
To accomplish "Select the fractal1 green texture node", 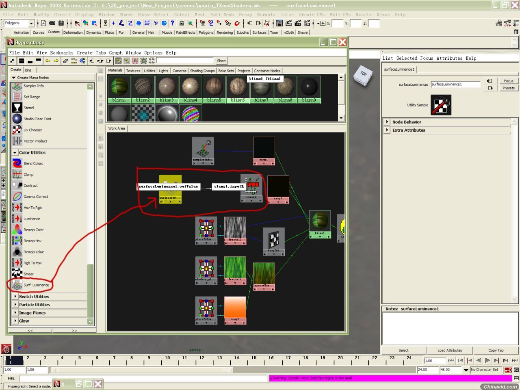I will tap(235, 270).
